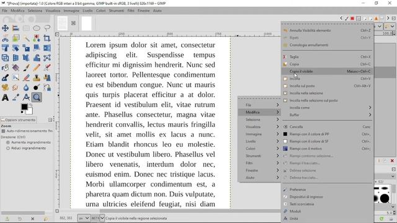
Task: Open Preferenze from the menu
Action: pos(328,190)
